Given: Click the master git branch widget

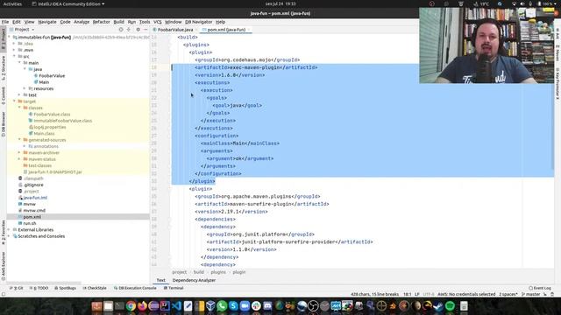Looking at the screenshot, I should click(531, 294).
